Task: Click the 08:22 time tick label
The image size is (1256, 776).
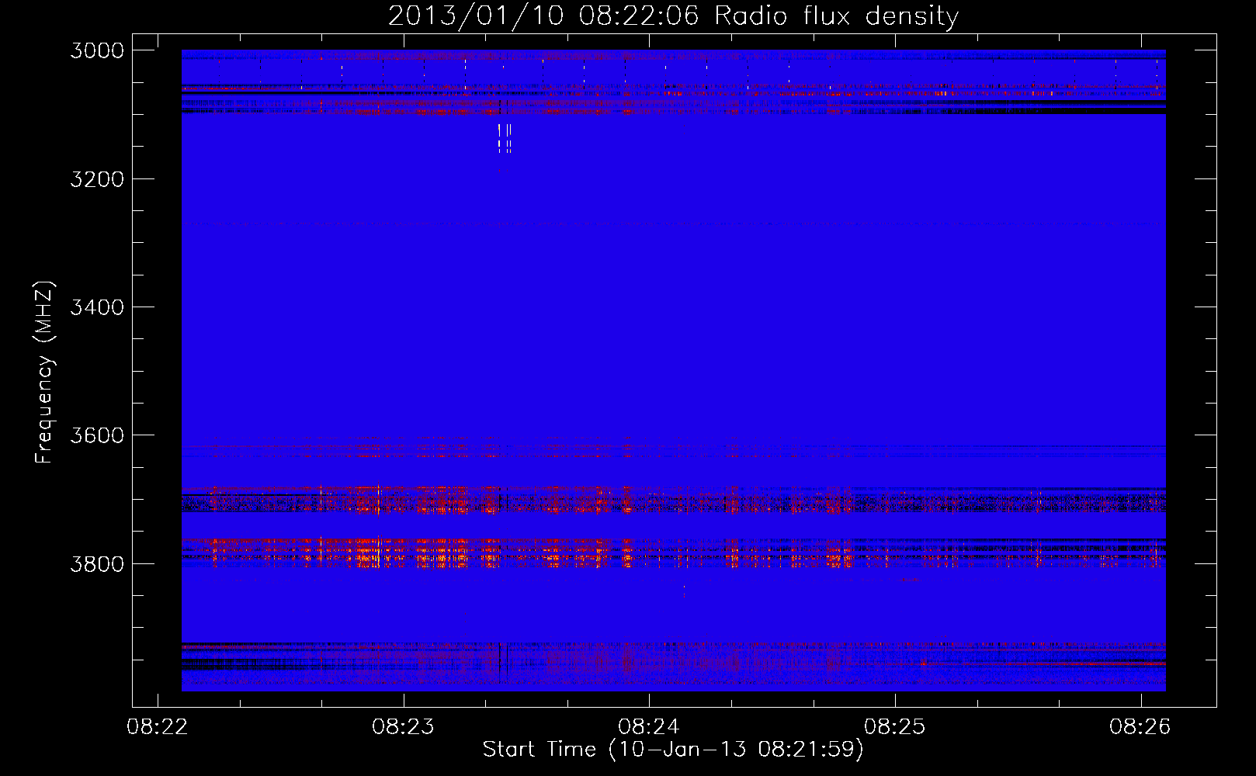Action: pos(158,727)
